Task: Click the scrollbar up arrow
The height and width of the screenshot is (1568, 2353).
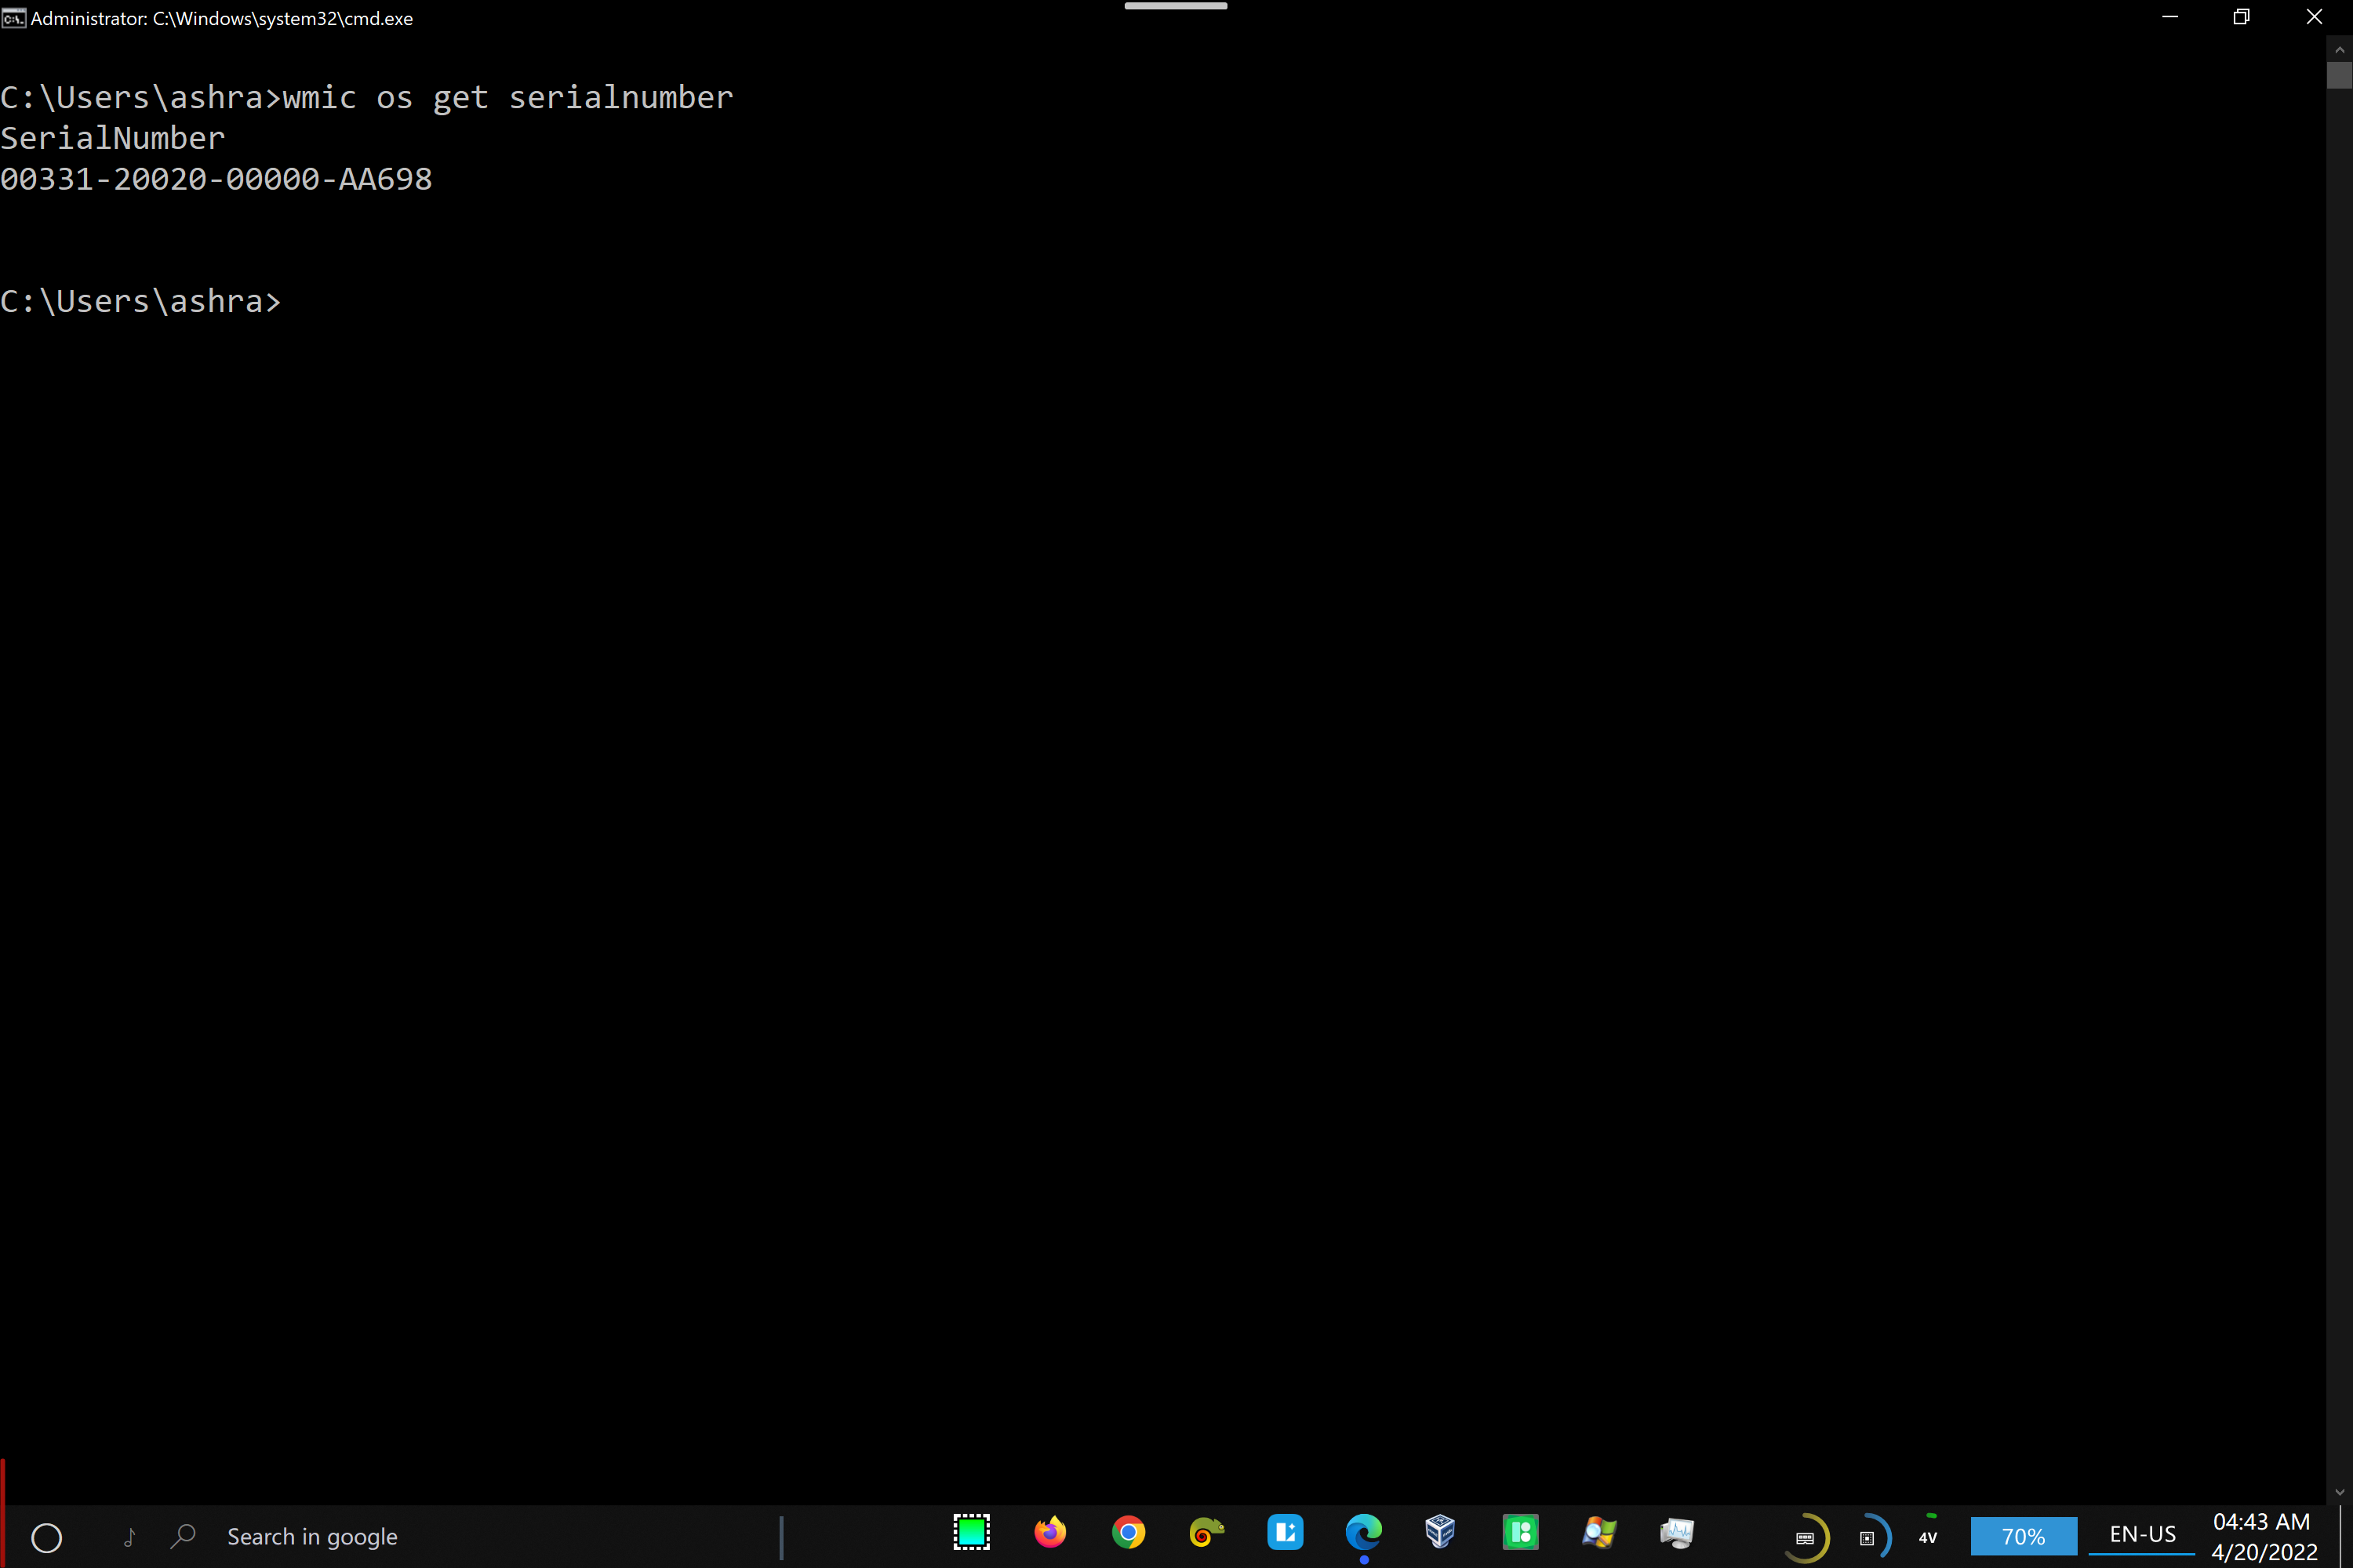Action: click(2339, 49)
